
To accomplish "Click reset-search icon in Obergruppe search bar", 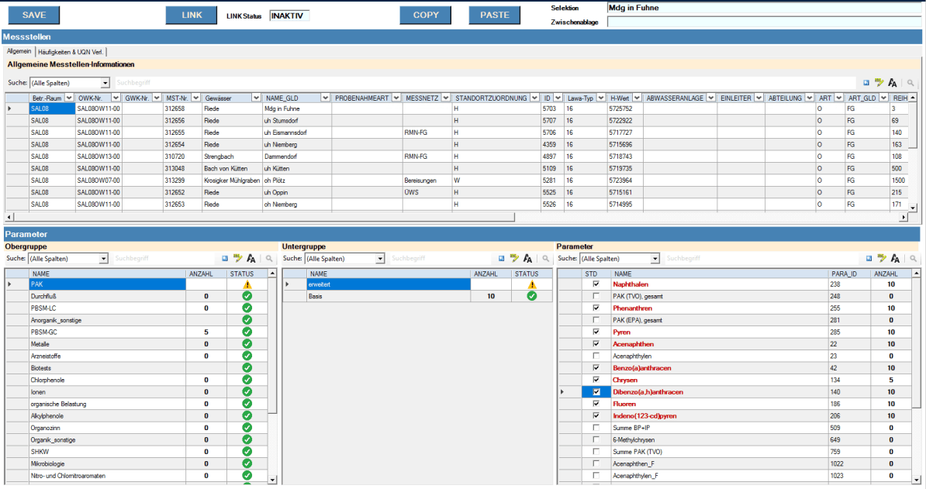I will pyautogui.click(x=224, y=259).
